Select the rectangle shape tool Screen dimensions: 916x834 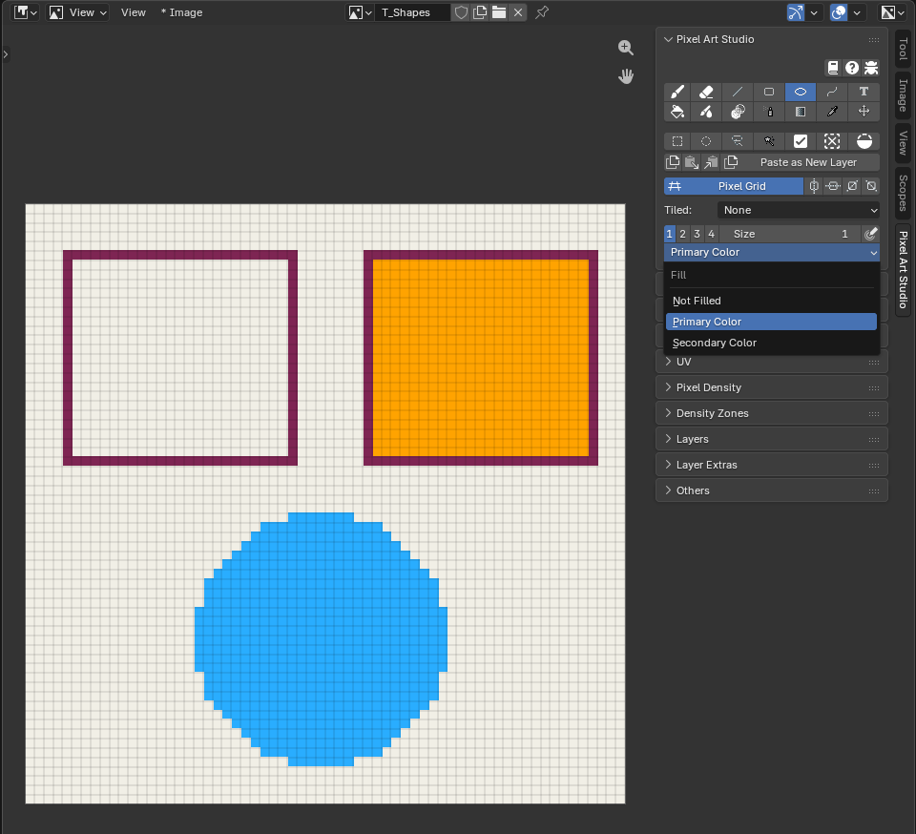point(769,92)
